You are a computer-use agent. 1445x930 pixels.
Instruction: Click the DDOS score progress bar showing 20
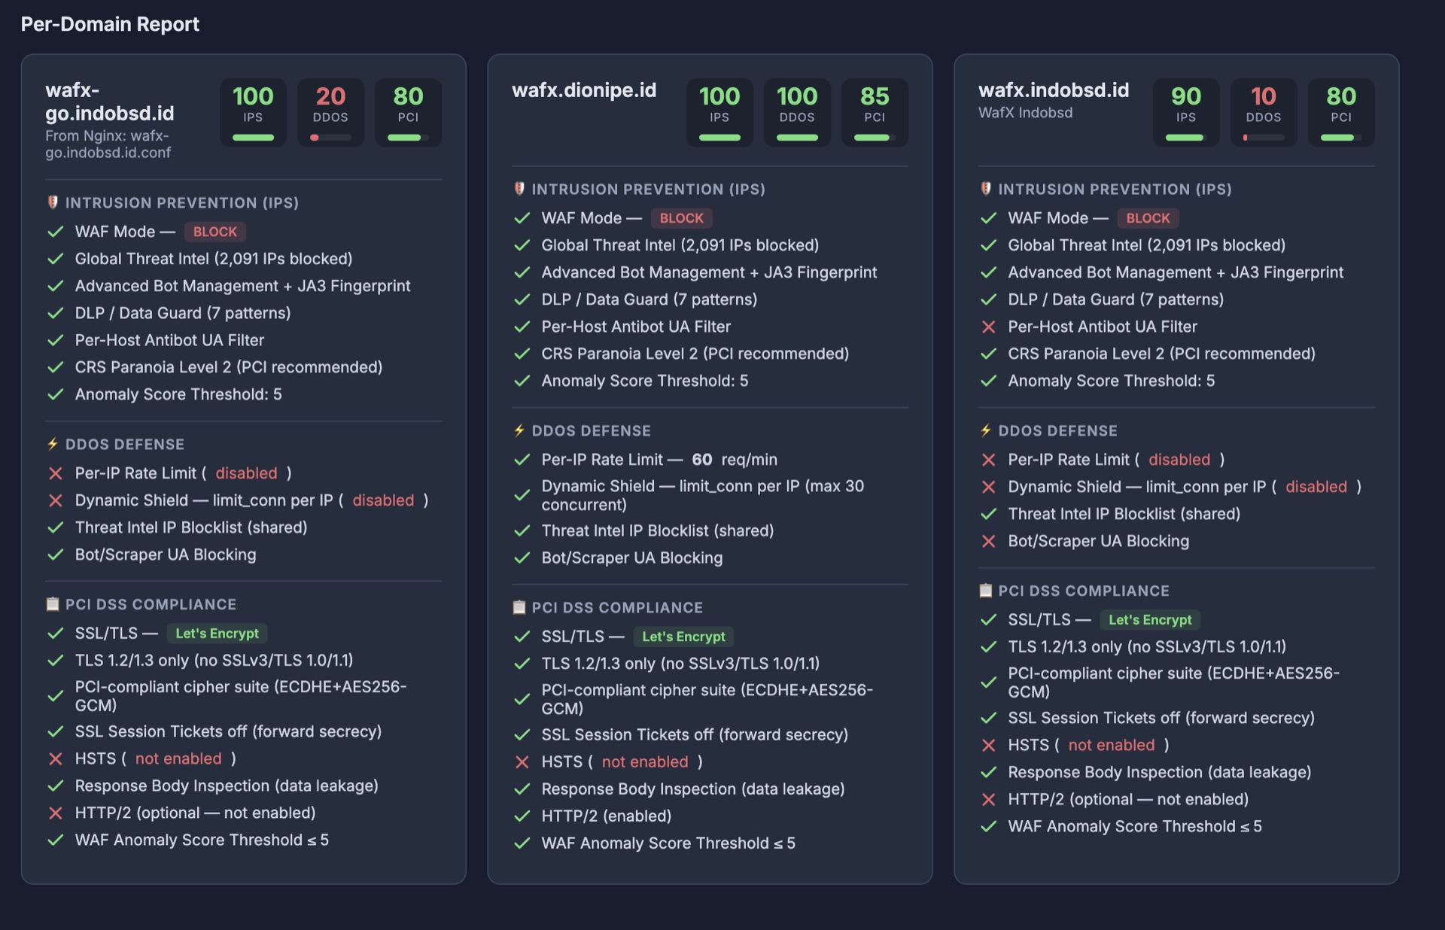pyautogui.click(x=330, y=137)
